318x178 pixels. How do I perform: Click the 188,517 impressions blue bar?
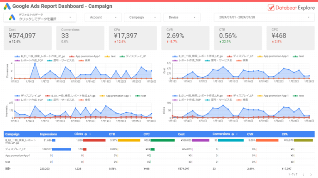pyautogui.click(x=61, y=149)
